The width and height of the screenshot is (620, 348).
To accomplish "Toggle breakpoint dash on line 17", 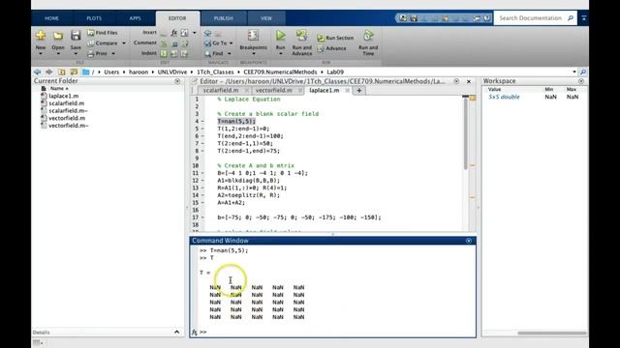I will 202,217.
